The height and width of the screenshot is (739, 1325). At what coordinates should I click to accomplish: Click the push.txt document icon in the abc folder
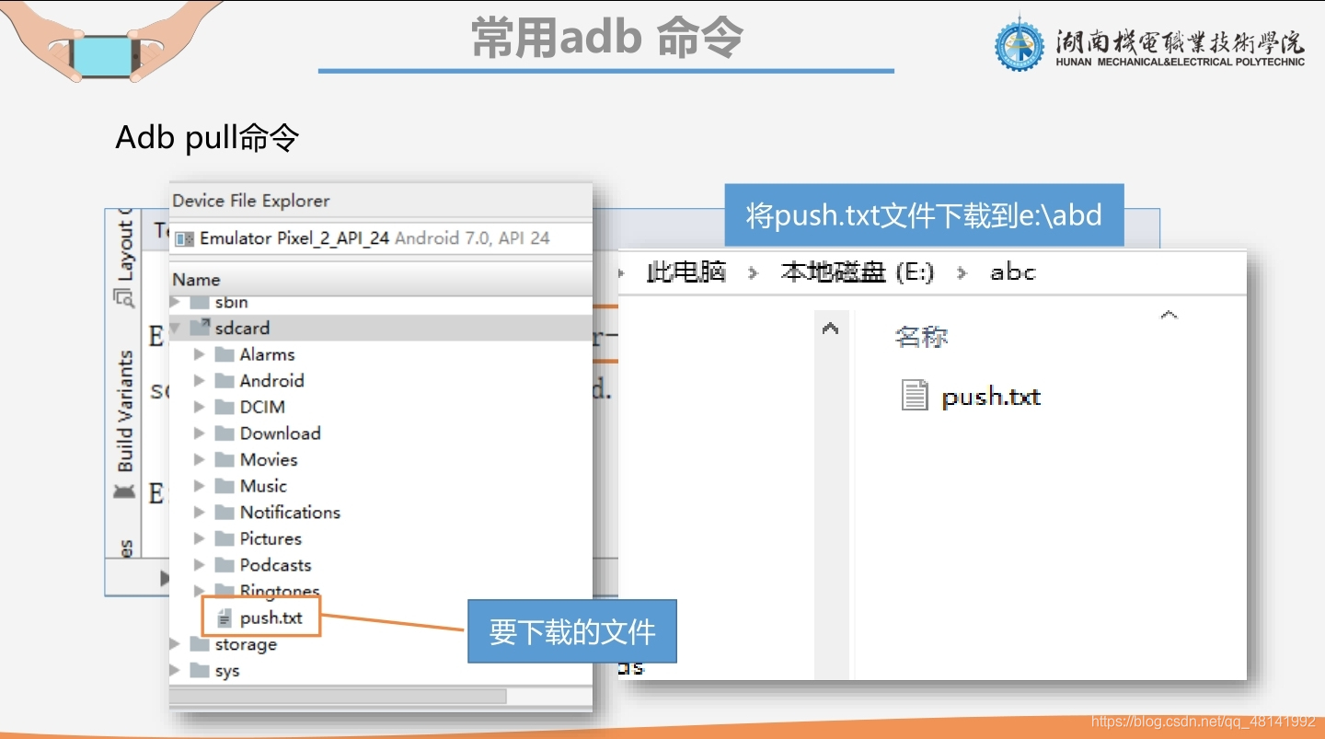915,394
